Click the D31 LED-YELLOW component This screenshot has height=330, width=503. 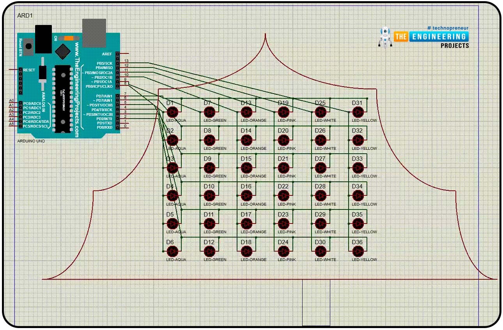click(358, 112)
